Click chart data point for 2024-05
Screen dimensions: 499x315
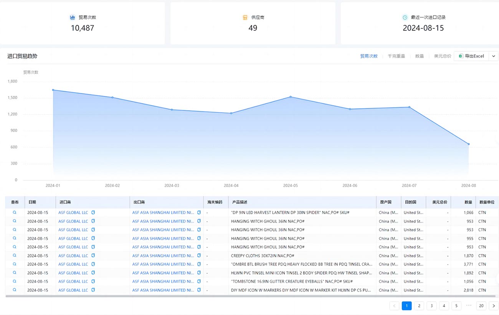pos(291,97)
